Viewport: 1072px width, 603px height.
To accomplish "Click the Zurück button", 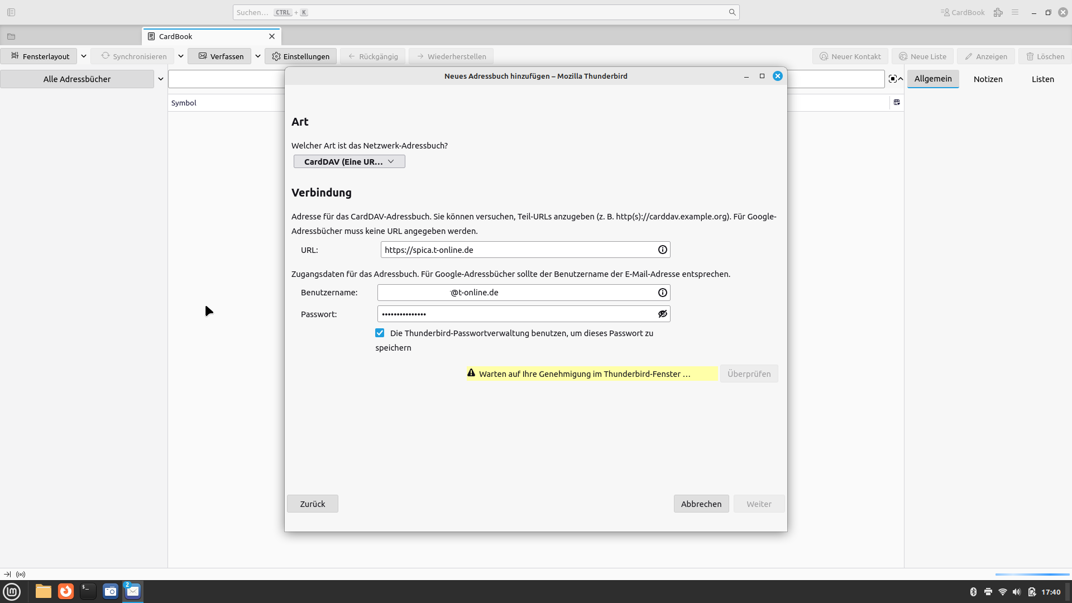I will click(312, 504).
